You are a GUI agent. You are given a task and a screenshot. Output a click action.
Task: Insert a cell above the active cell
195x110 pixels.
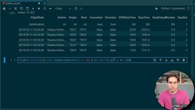pos(172,60)
